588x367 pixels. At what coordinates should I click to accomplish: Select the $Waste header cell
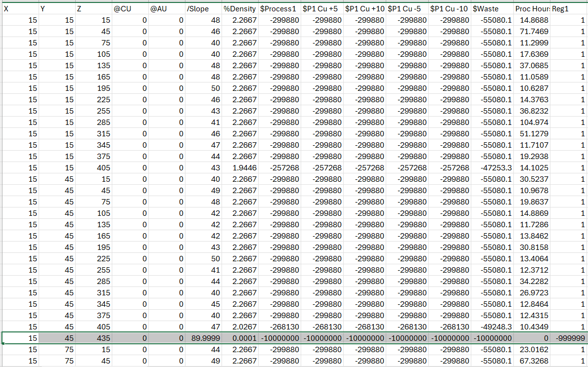pos(492,9)
